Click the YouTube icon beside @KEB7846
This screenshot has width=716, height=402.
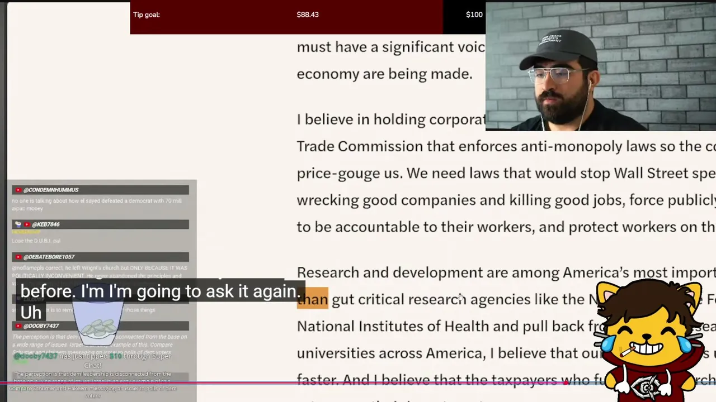26,224
